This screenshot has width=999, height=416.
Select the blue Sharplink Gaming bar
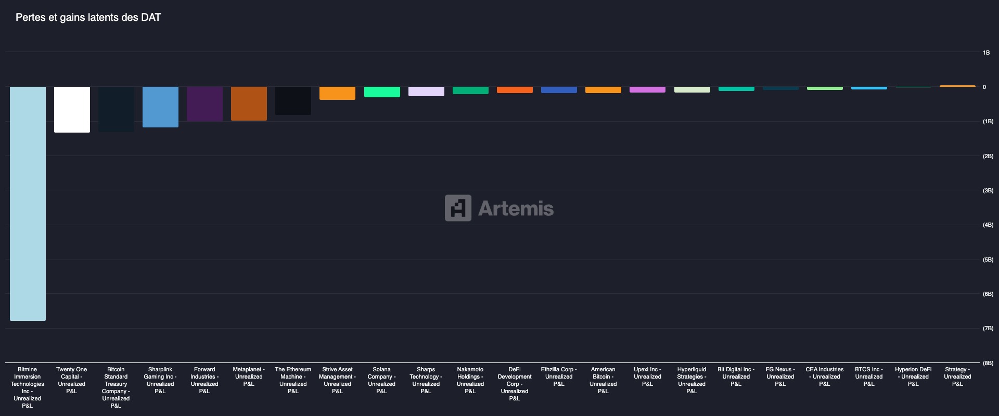(x=160, y=107)
